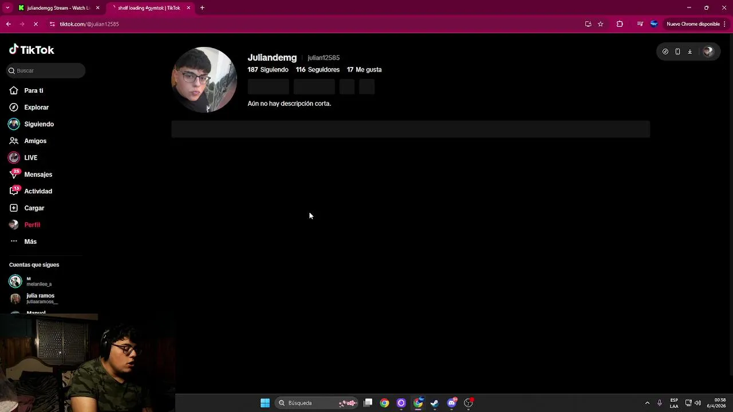Screen dimensions: 733x412
Task: Click the download desktop app icon
Action: 689,51
